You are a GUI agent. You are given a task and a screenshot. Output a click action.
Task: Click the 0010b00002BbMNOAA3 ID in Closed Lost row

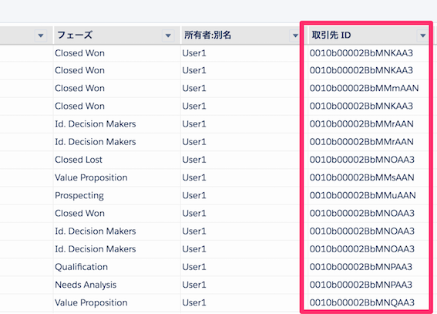[362, 160]
